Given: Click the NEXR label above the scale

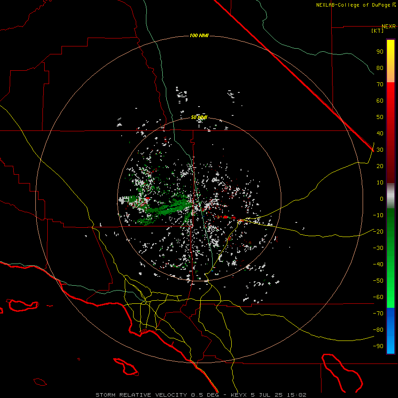Looking at the screenshot, I should (389, 27).
